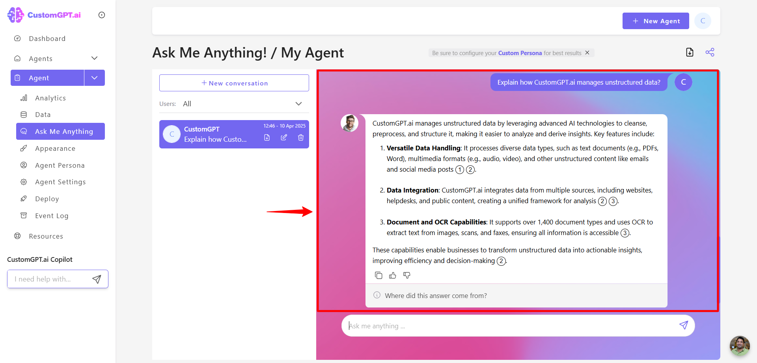Click the user C avatar beside query
Viewport: 757px width, 363px height.
tap(683, 82)
